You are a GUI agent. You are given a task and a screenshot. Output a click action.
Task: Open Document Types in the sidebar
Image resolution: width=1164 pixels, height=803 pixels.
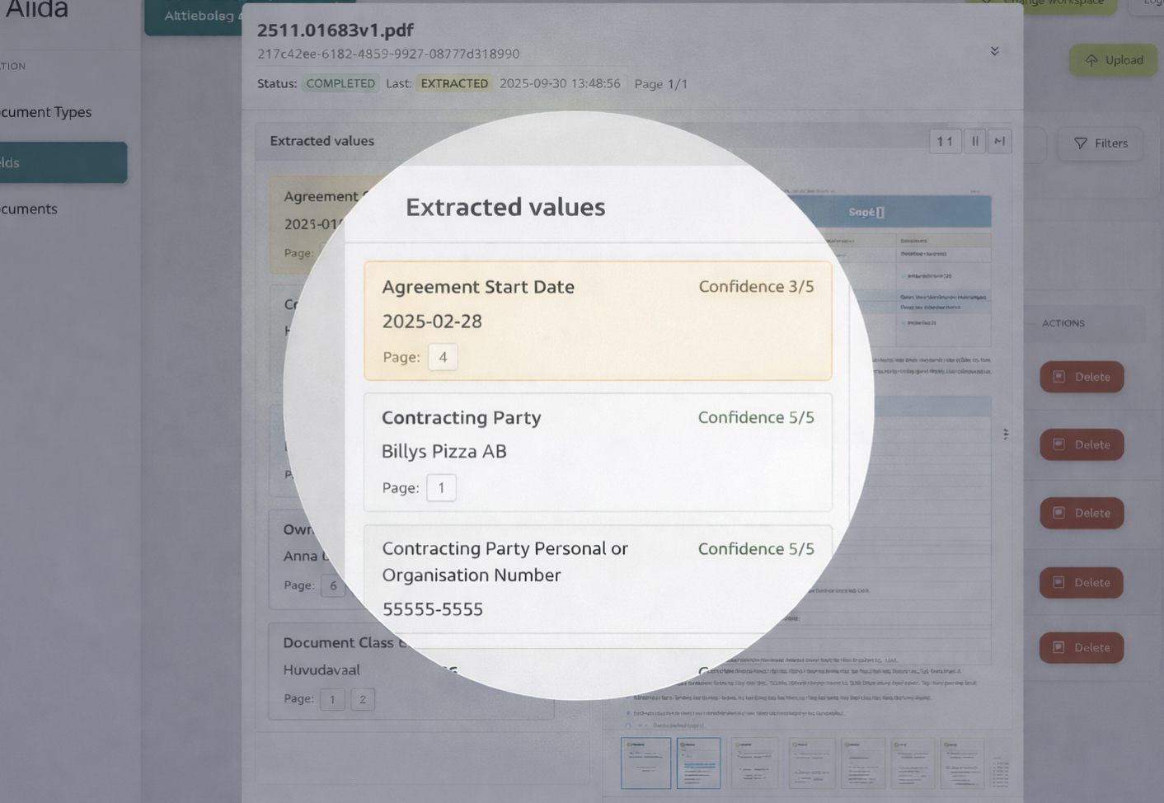[x=46, y=112]
